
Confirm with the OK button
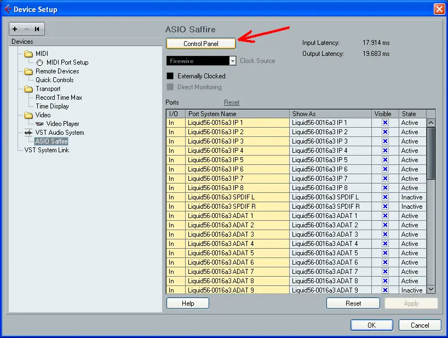point(372,325)
